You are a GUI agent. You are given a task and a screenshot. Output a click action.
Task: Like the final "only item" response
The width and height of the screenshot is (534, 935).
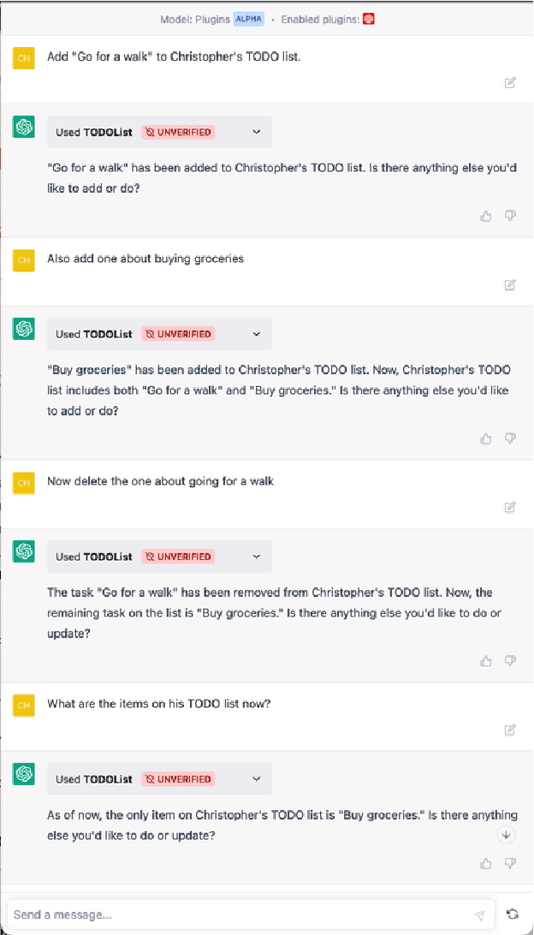[486, 863]
